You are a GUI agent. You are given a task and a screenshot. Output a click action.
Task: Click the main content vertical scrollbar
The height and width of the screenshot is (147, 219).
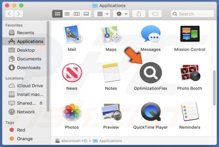pos(214,88)
